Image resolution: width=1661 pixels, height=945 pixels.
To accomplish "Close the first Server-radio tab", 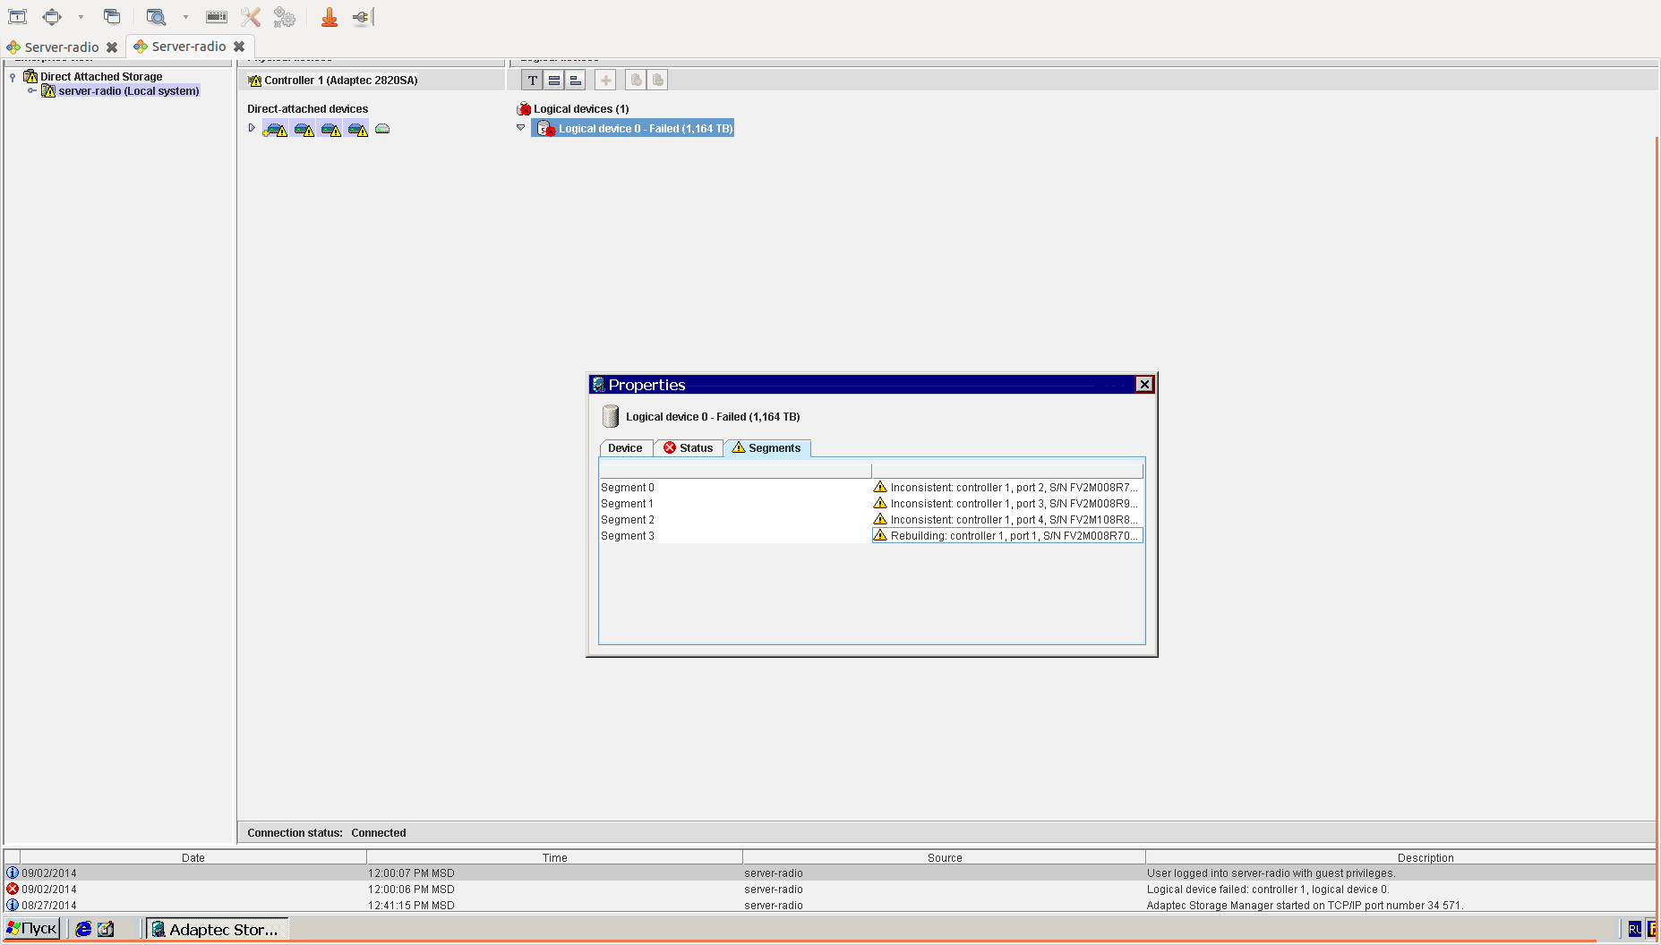I will (x=112, y=47).
